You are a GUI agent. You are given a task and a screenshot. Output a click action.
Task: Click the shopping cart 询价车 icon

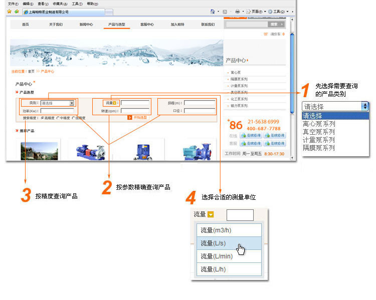pos(265,34)
